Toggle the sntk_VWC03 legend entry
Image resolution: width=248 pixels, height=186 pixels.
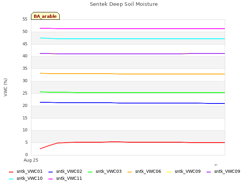pyautogui.click(x=105, y=171)
